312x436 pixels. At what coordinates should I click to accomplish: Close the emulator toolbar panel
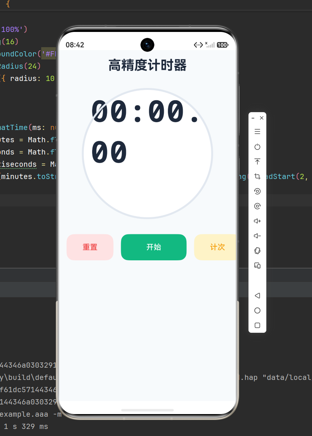[x=261, y=118]
